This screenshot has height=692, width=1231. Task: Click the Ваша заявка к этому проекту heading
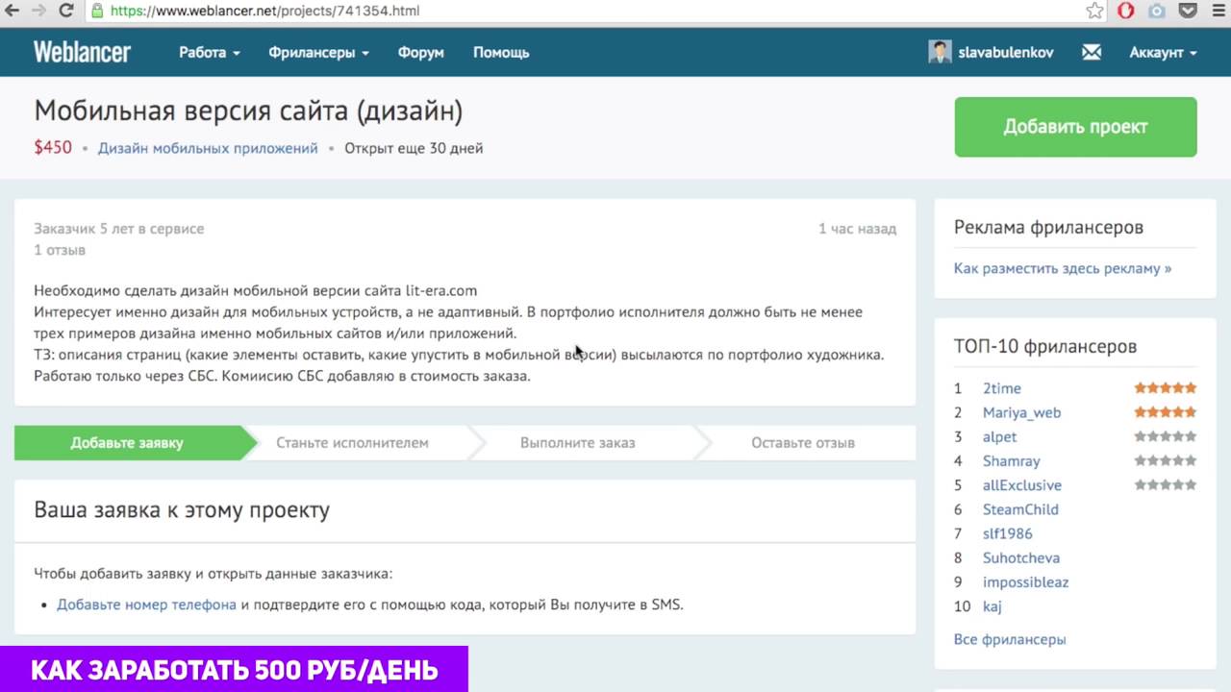(x=182, y=509)
